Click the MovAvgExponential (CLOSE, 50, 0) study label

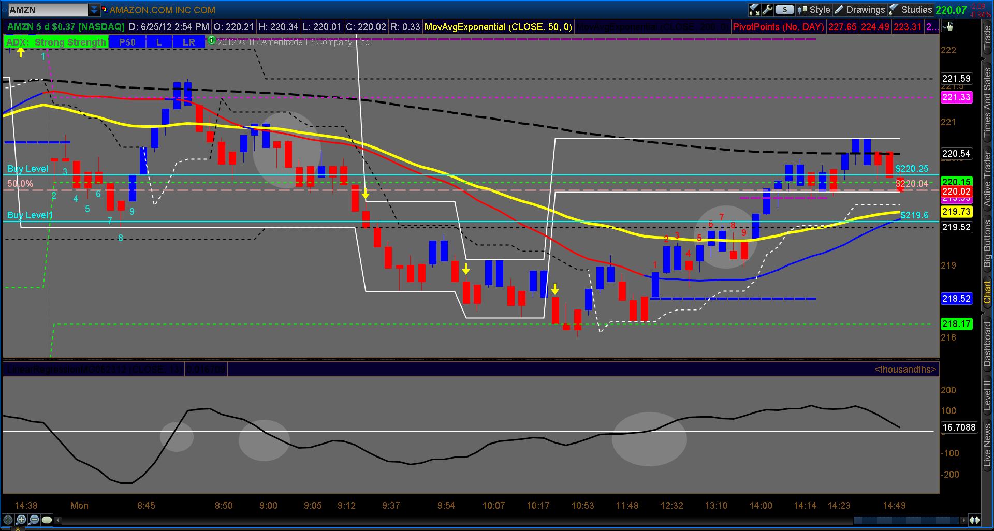[x=498, y=26]
